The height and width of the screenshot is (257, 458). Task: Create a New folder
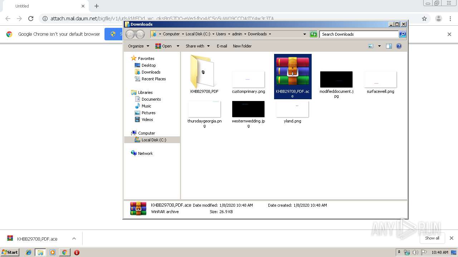click(x=242, y=46)
